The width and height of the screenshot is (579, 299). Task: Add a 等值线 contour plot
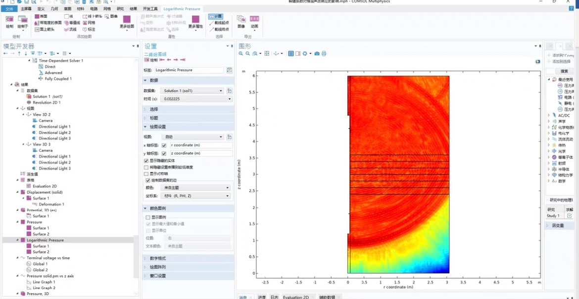pyautogui.click(x=72, y=23)
